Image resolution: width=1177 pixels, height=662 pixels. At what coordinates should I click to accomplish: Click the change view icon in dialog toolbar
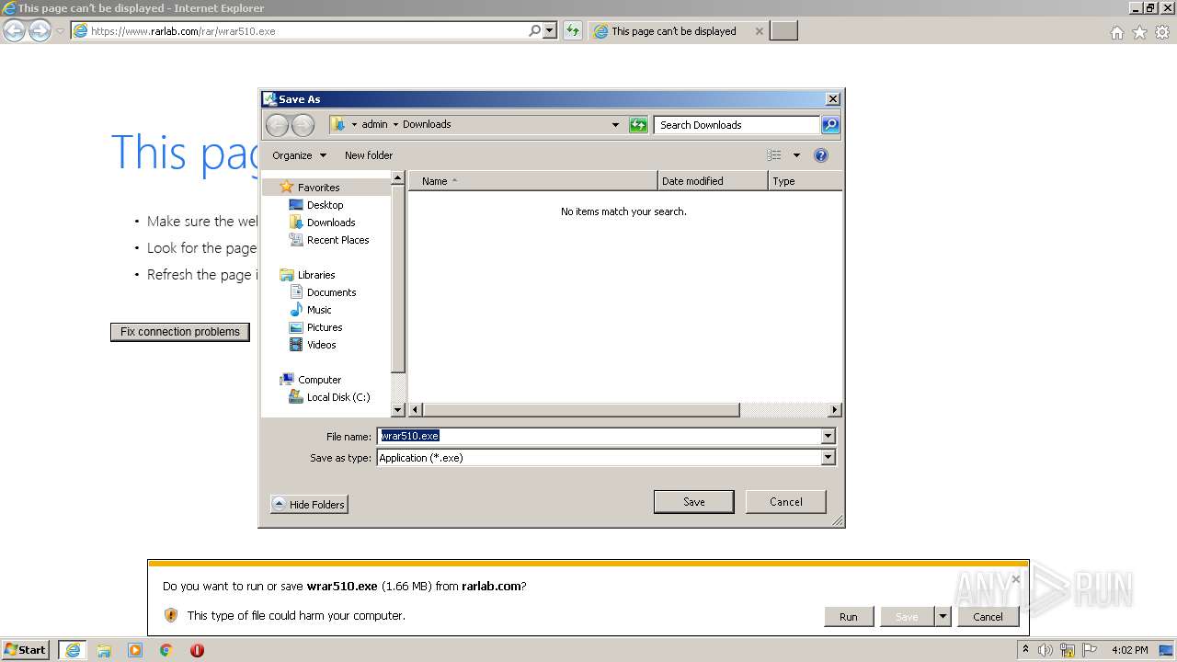[x=774, y=155]
